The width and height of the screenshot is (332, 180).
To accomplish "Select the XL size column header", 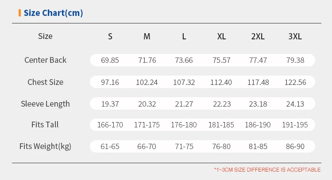I will click(221, 36).
